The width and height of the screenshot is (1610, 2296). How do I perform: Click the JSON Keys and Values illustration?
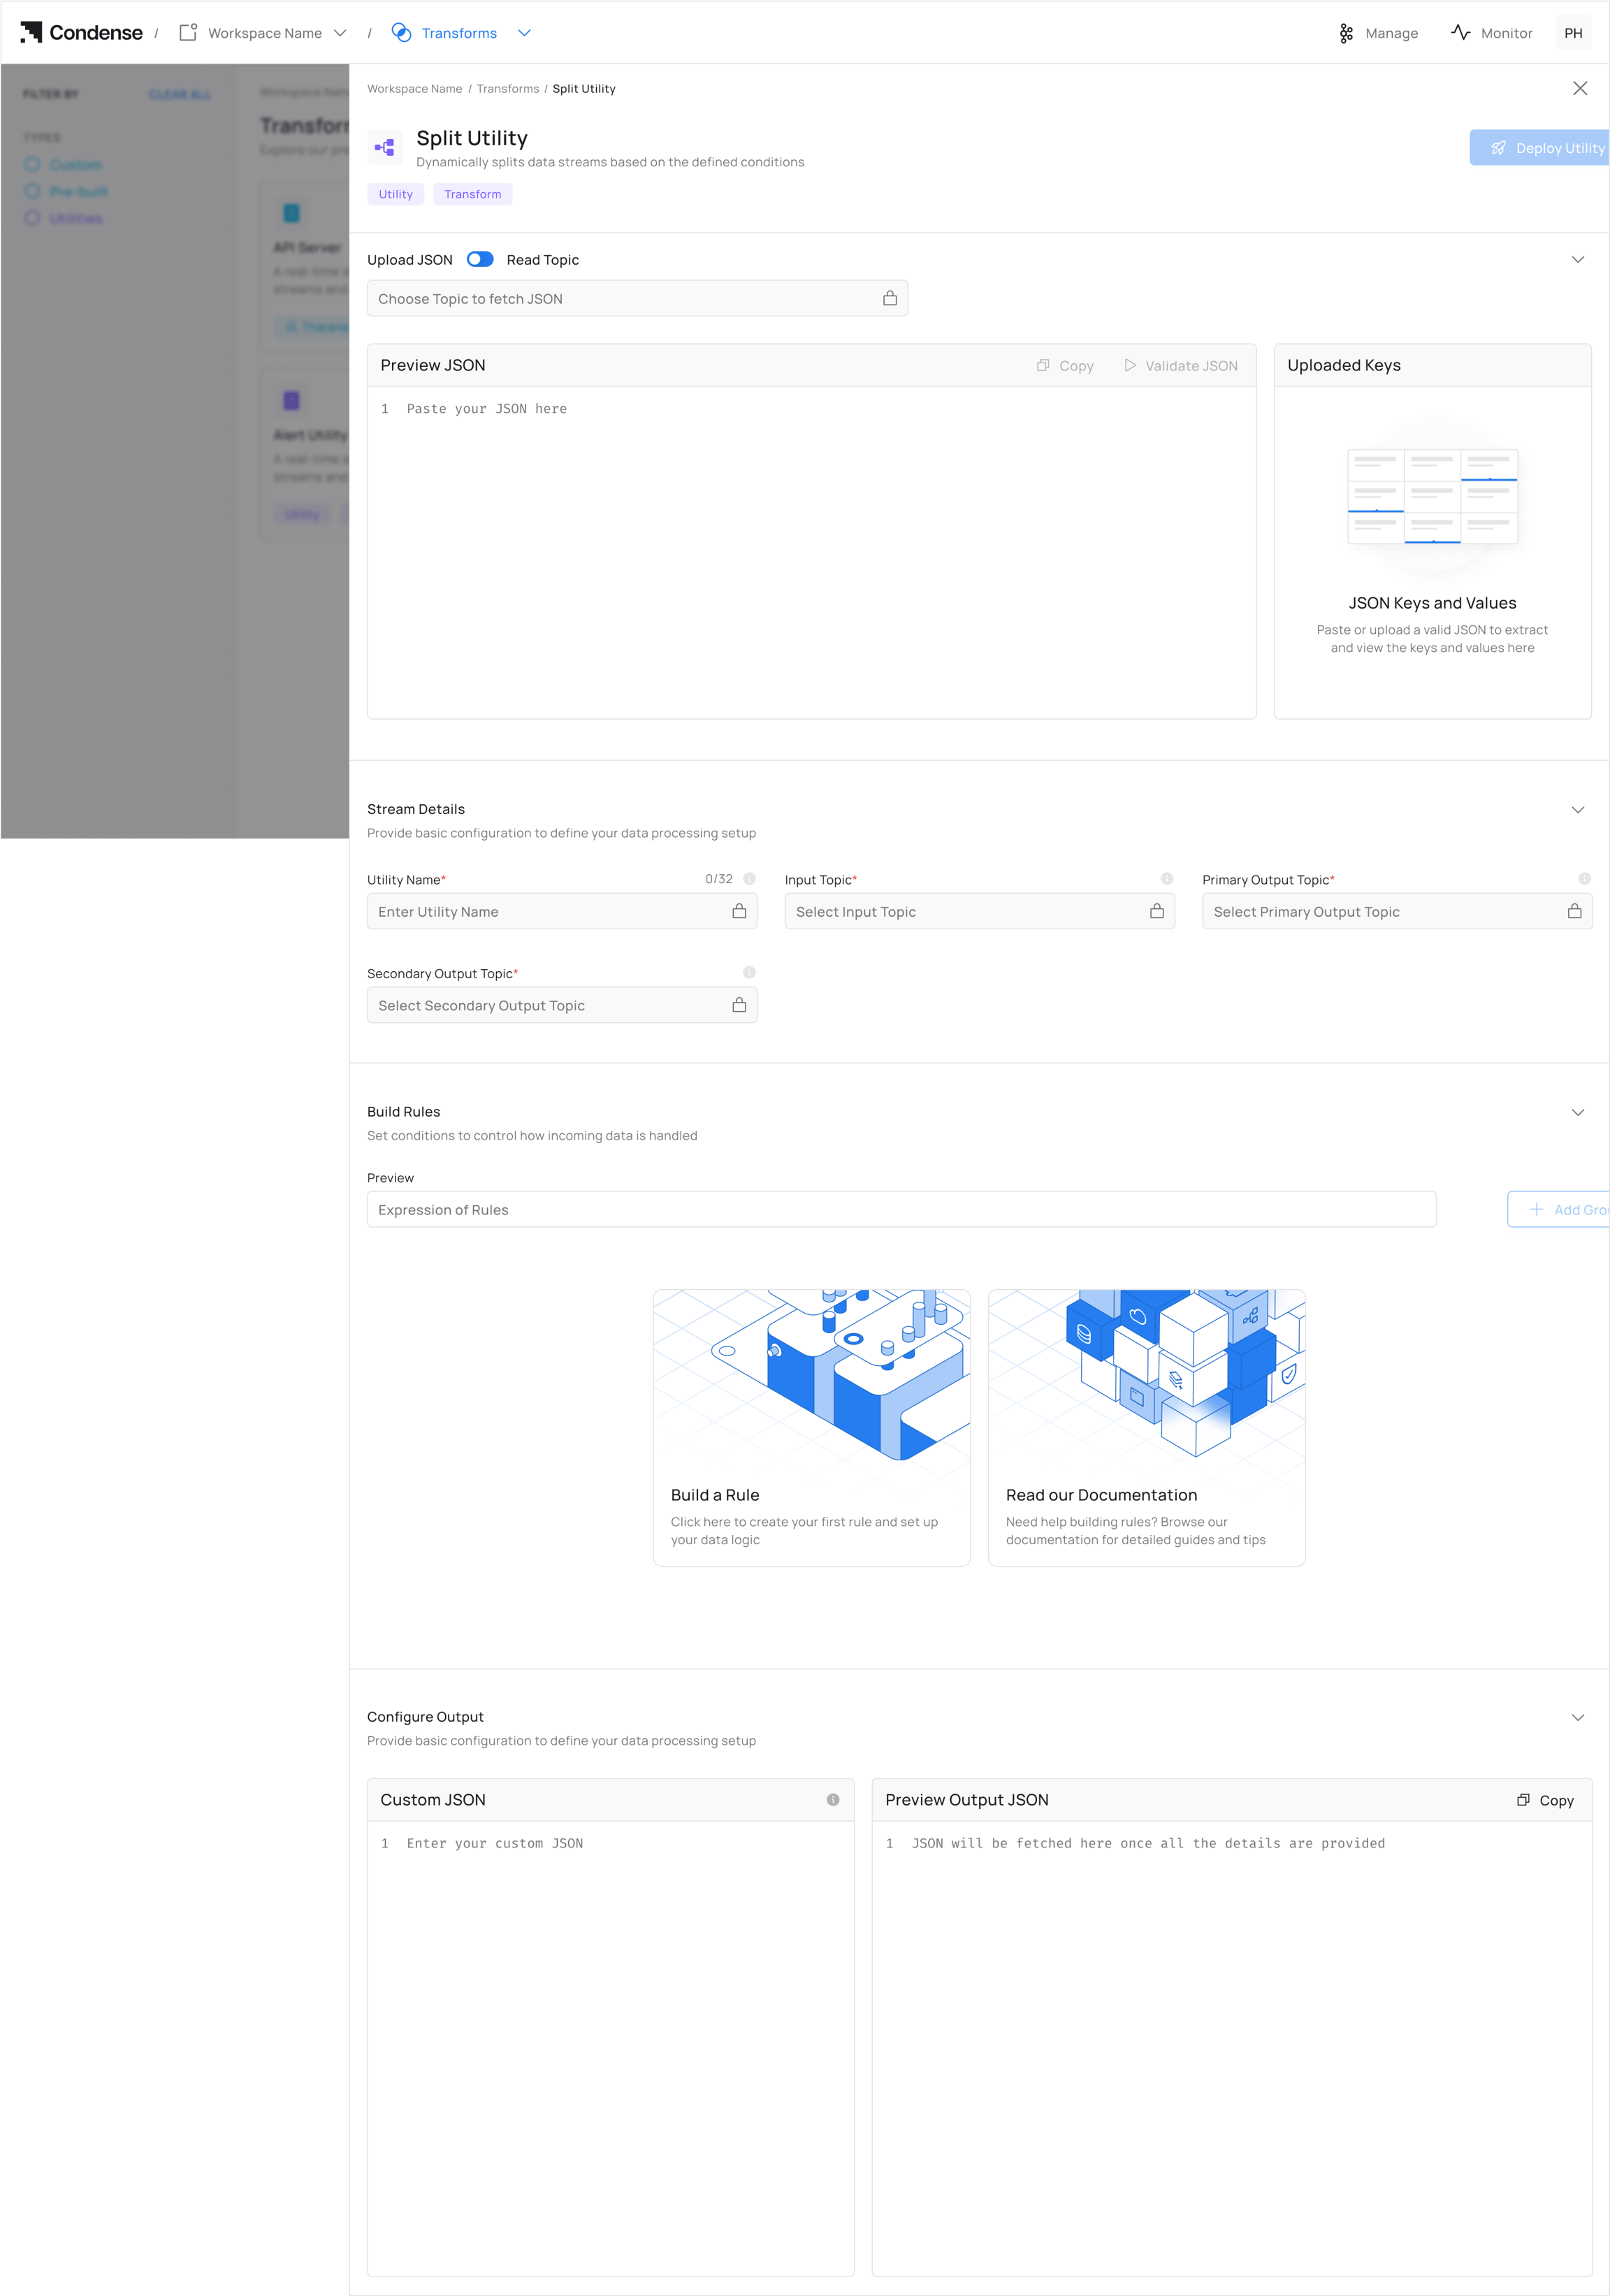coord(1432,497)
